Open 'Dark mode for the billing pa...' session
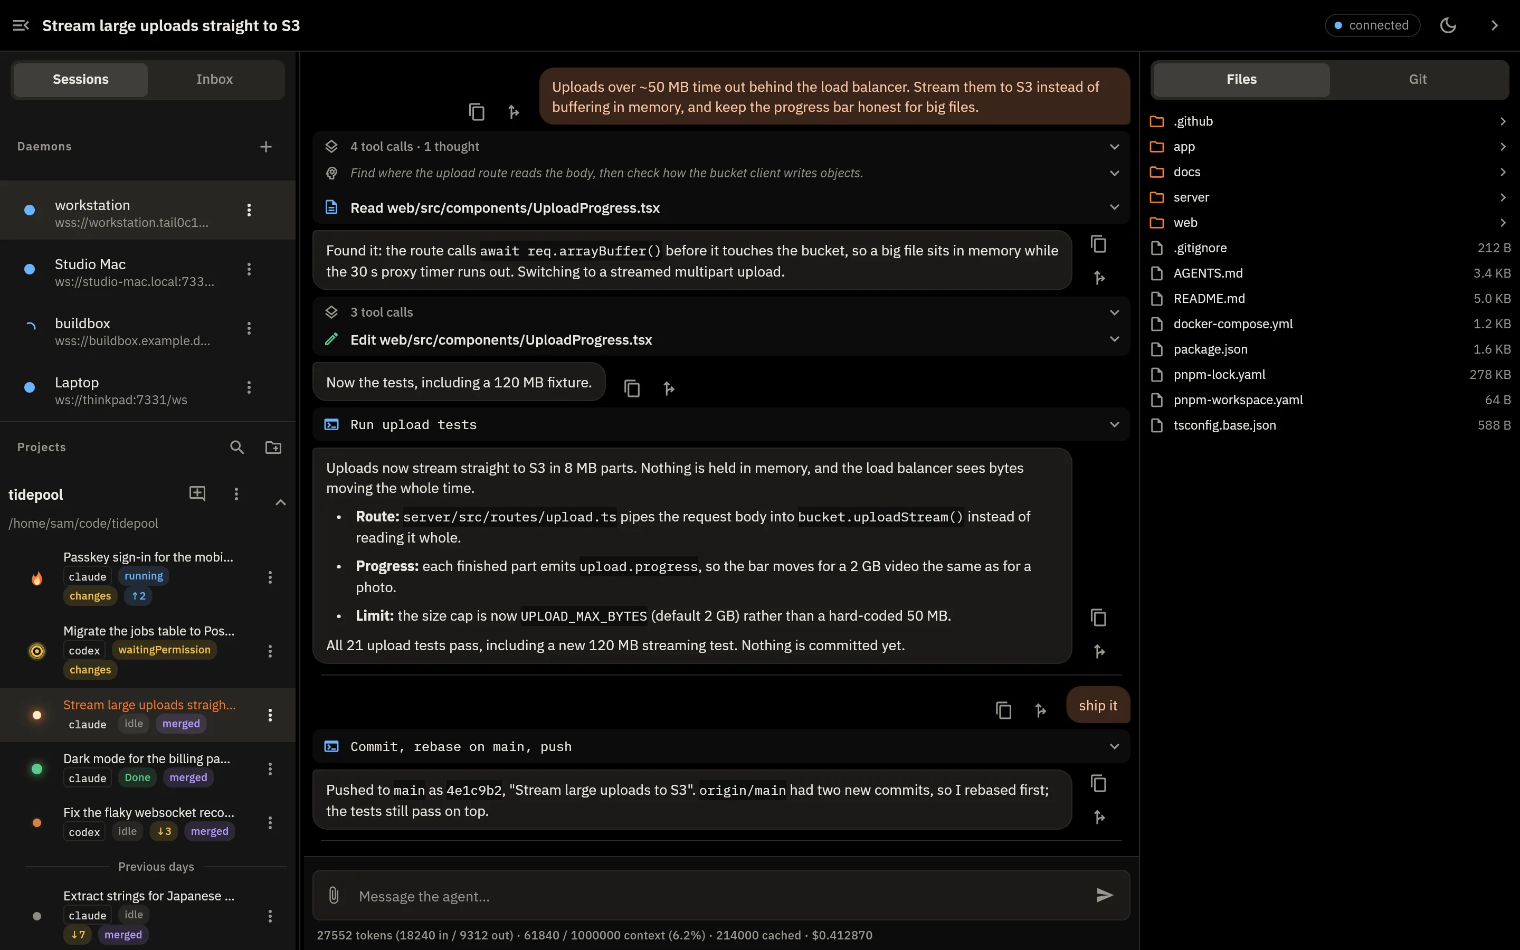 click(x=148, y=768)
